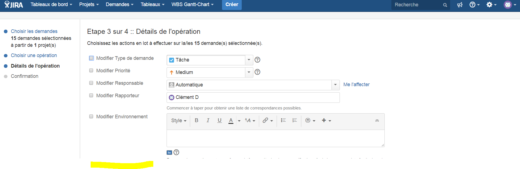
Task: Enable Modifier Priorité checkbox
Action: click(91, 70)
